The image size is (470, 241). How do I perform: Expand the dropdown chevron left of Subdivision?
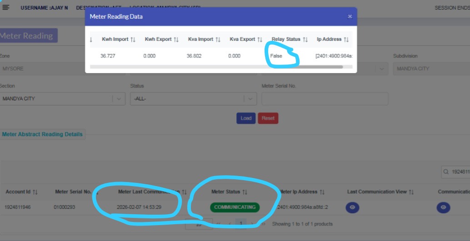[x=381, y=69]
